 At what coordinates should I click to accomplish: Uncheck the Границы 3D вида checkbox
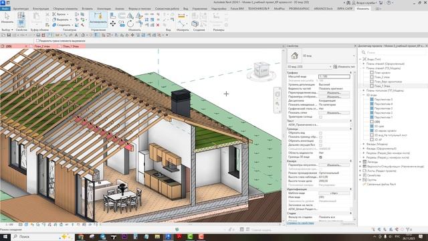pos(320,157)
